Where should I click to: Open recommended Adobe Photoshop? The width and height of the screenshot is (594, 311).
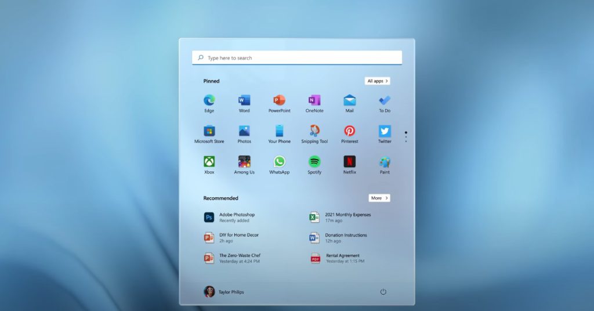(230, 218)
